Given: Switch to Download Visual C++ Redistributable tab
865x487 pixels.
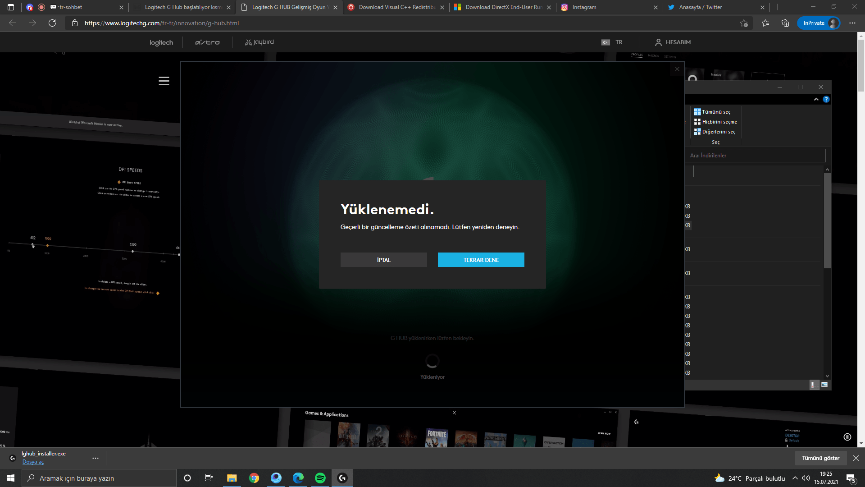Looking at the screenshot, I should pos(396,7).
